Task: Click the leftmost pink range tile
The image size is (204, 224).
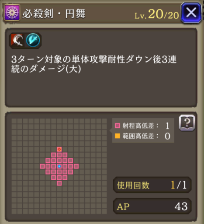Action: (42, 166)
